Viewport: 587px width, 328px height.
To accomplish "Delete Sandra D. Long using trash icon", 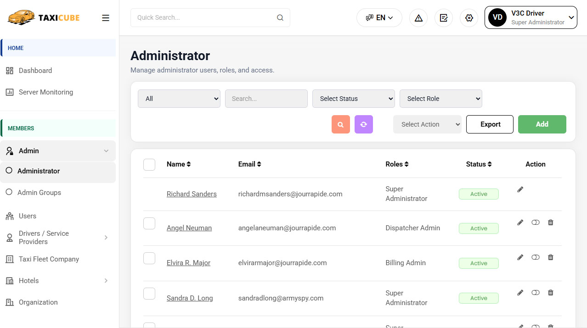I will pyautogui.click(x=551, y=293).
